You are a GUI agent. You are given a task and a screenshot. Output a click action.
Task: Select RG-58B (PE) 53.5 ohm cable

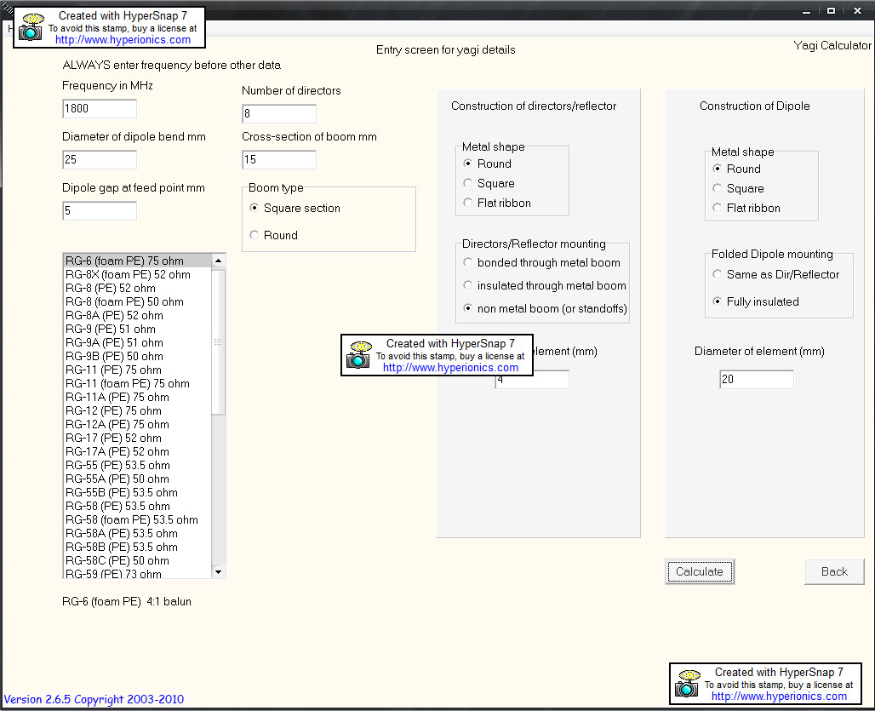[x=137, y=547]
